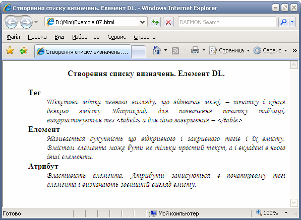
Task: Click the Internet Explorer title bar icon
Action: 8,8
